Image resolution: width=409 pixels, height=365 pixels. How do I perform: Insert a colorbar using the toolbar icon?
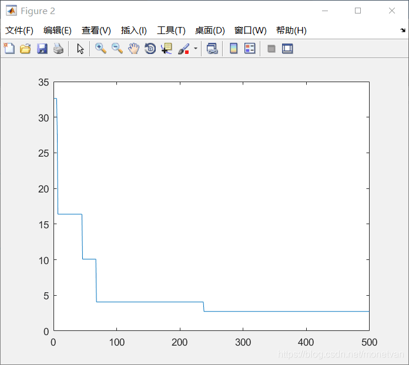tap(234, 49)
